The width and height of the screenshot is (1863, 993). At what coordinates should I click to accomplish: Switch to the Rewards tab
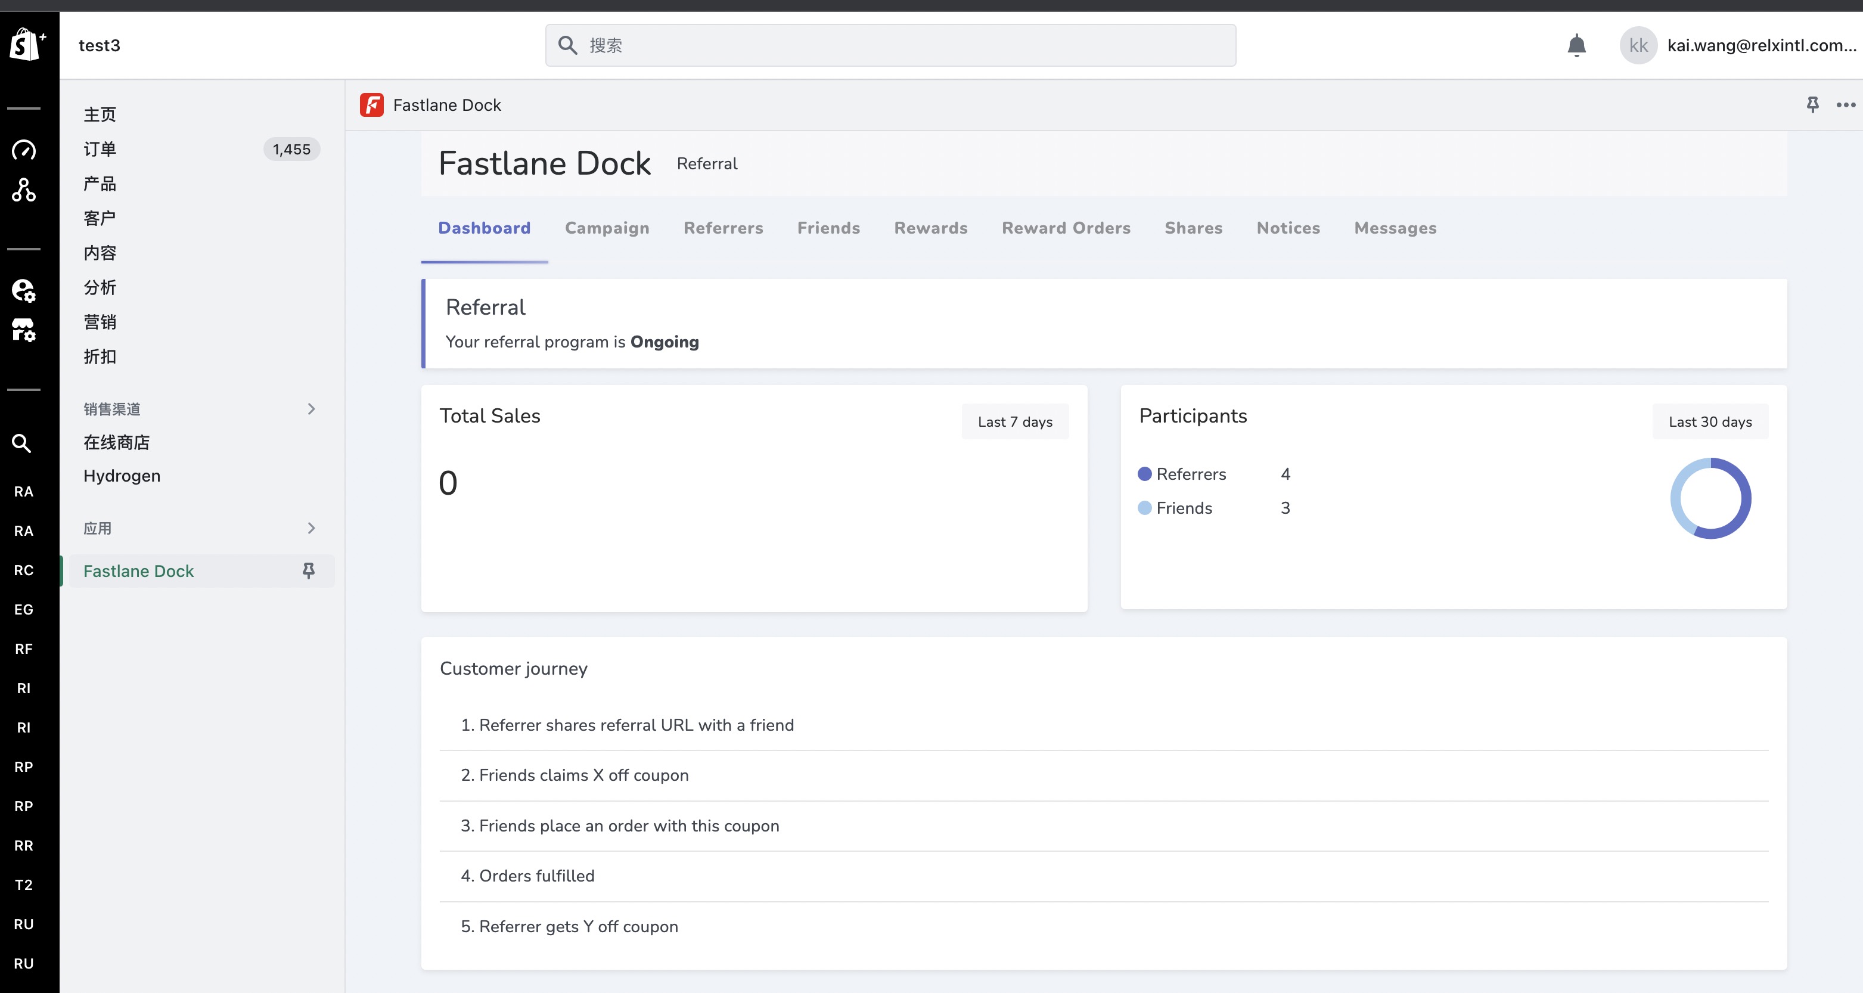(931, 228)
